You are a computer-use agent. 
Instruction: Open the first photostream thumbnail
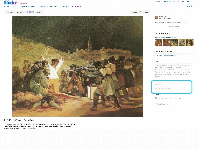(x=159, y=43)
